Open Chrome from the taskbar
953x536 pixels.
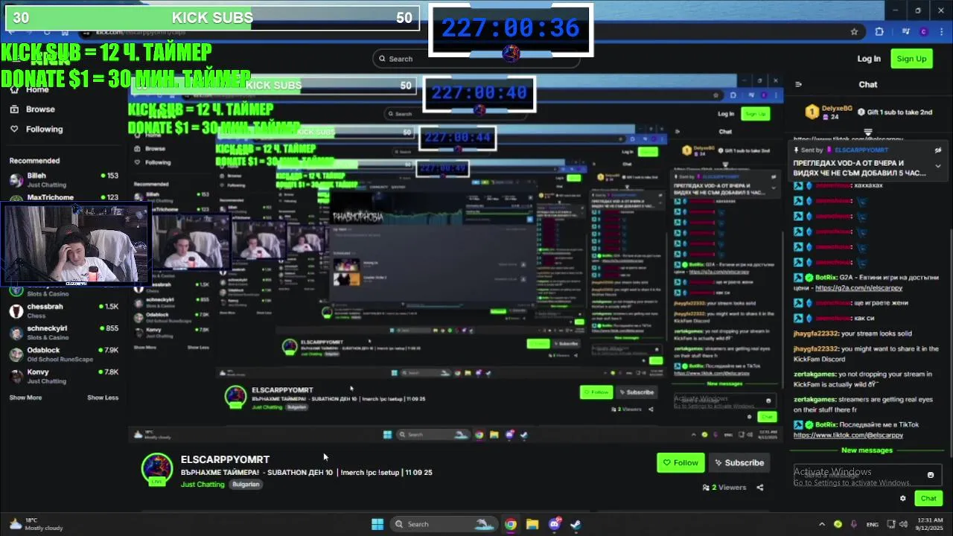510,524
